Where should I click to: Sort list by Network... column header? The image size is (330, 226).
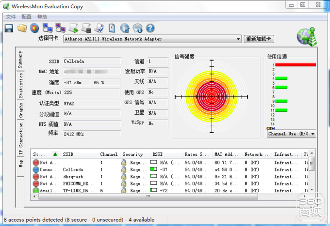coord(257,154)
